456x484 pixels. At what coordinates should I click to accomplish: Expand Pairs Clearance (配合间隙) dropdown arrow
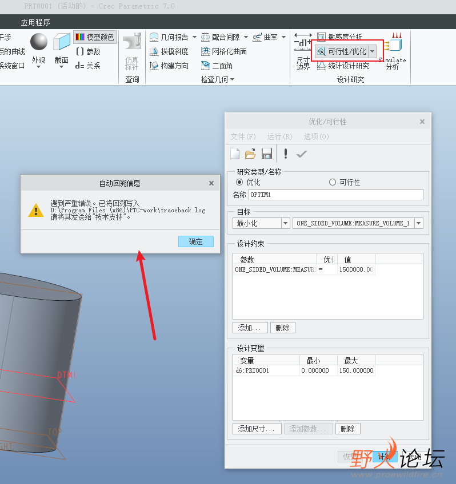(246, 37)
